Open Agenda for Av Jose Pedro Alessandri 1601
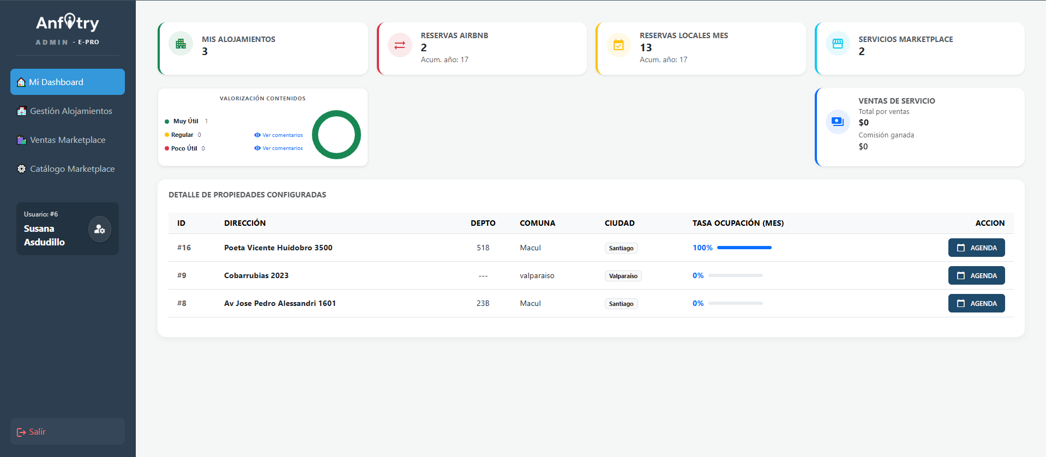Image resolution: width=1046 pixels, height=457 pixels. [x=976, y=303]
